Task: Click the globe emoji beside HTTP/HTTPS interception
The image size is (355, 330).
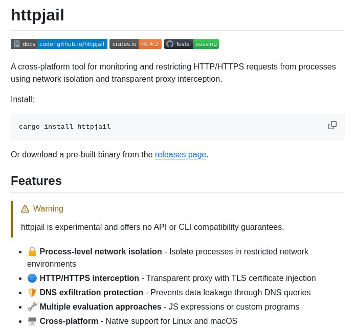Action: pos(32,278)
